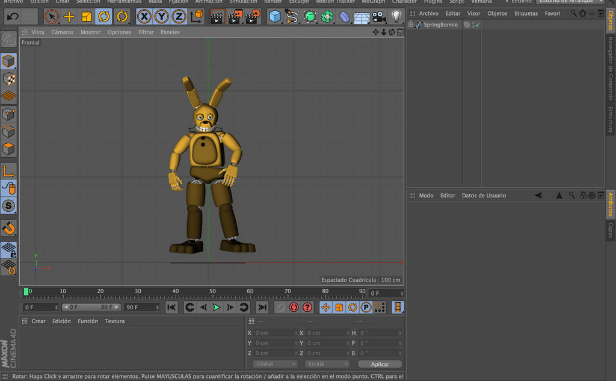Viewport: 616px width, 381px height.
Task: Click stepper arrows of current frame field
Action: 401,293
